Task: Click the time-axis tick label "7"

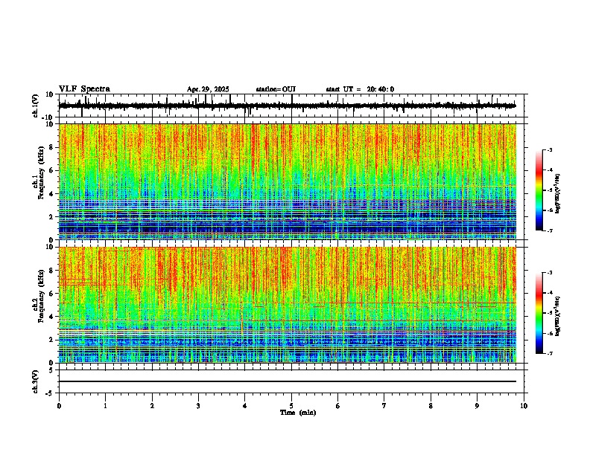Action: [384, 406]
